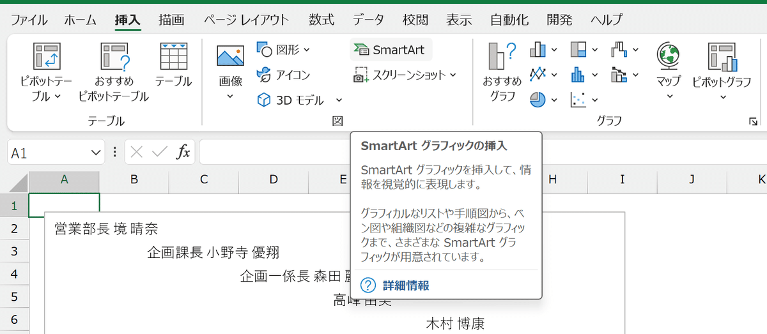Viewport: 767px width, 334px height.
Task: Switch to the ホーム tab
Action: [x=79, y=20]
